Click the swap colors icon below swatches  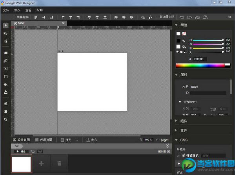tap(178, 52)
